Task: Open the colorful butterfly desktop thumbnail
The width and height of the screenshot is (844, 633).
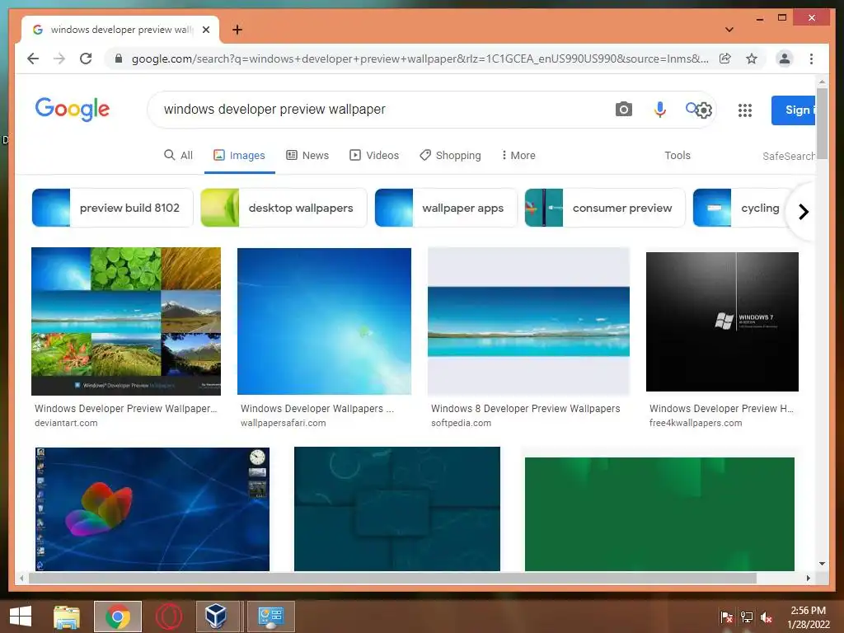Action: click(152, 509)
